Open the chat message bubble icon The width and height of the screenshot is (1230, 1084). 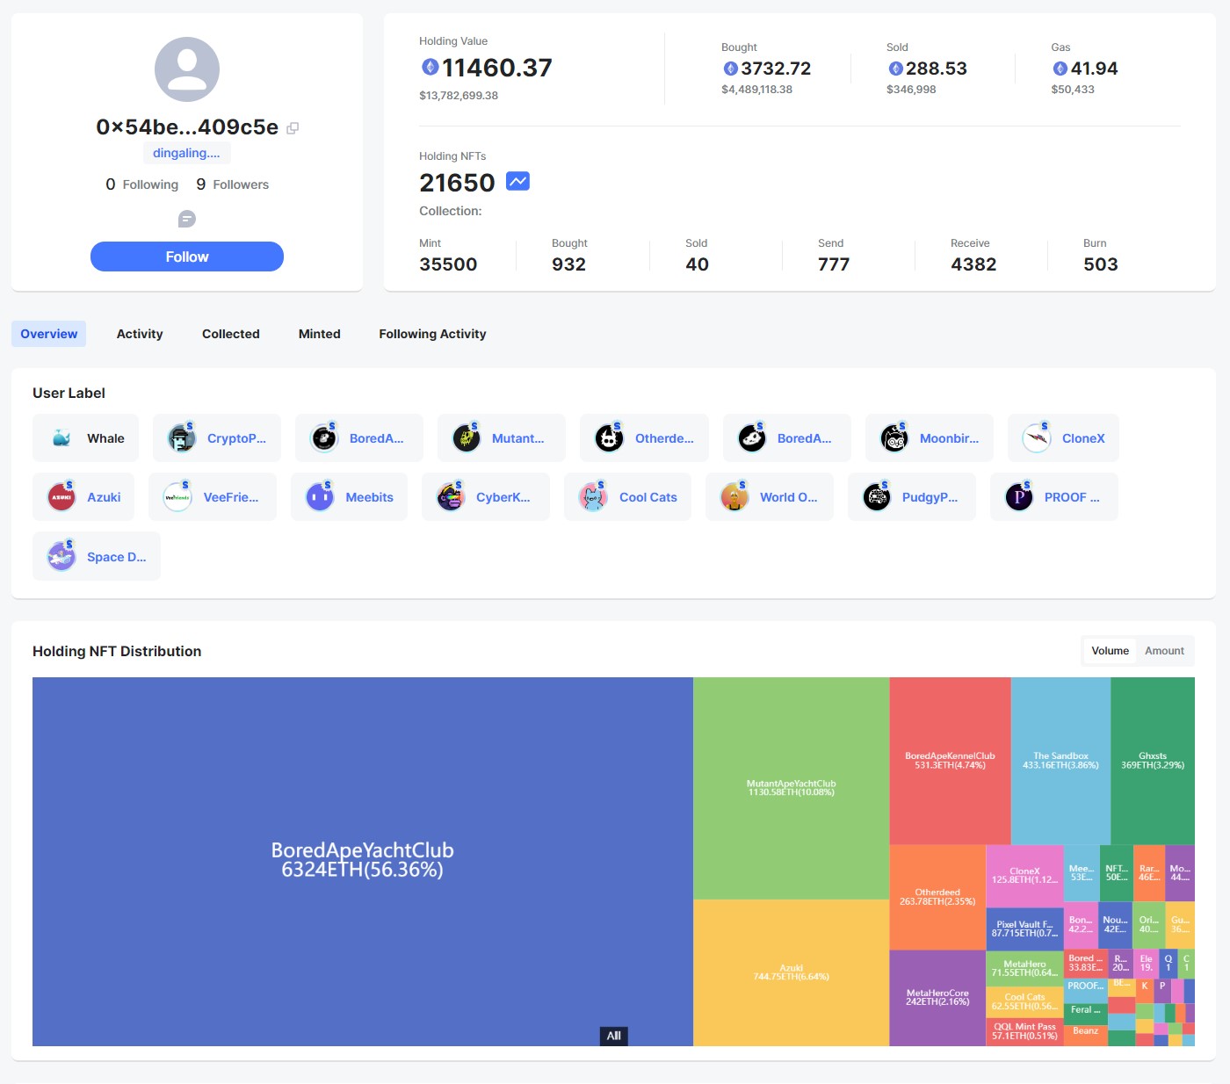[x=186, y=219]
